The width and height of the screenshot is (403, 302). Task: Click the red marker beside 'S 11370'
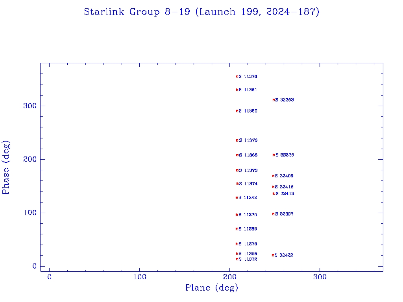[x=237, y=140]
